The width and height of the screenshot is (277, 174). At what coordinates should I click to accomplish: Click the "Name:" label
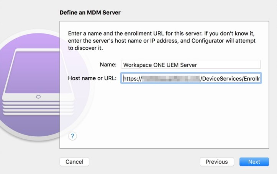(x=108, y=65)
